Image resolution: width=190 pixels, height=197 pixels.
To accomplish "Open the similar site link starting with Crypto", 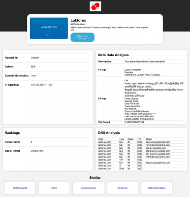I will pyautogui.click(x=123, y=188).
